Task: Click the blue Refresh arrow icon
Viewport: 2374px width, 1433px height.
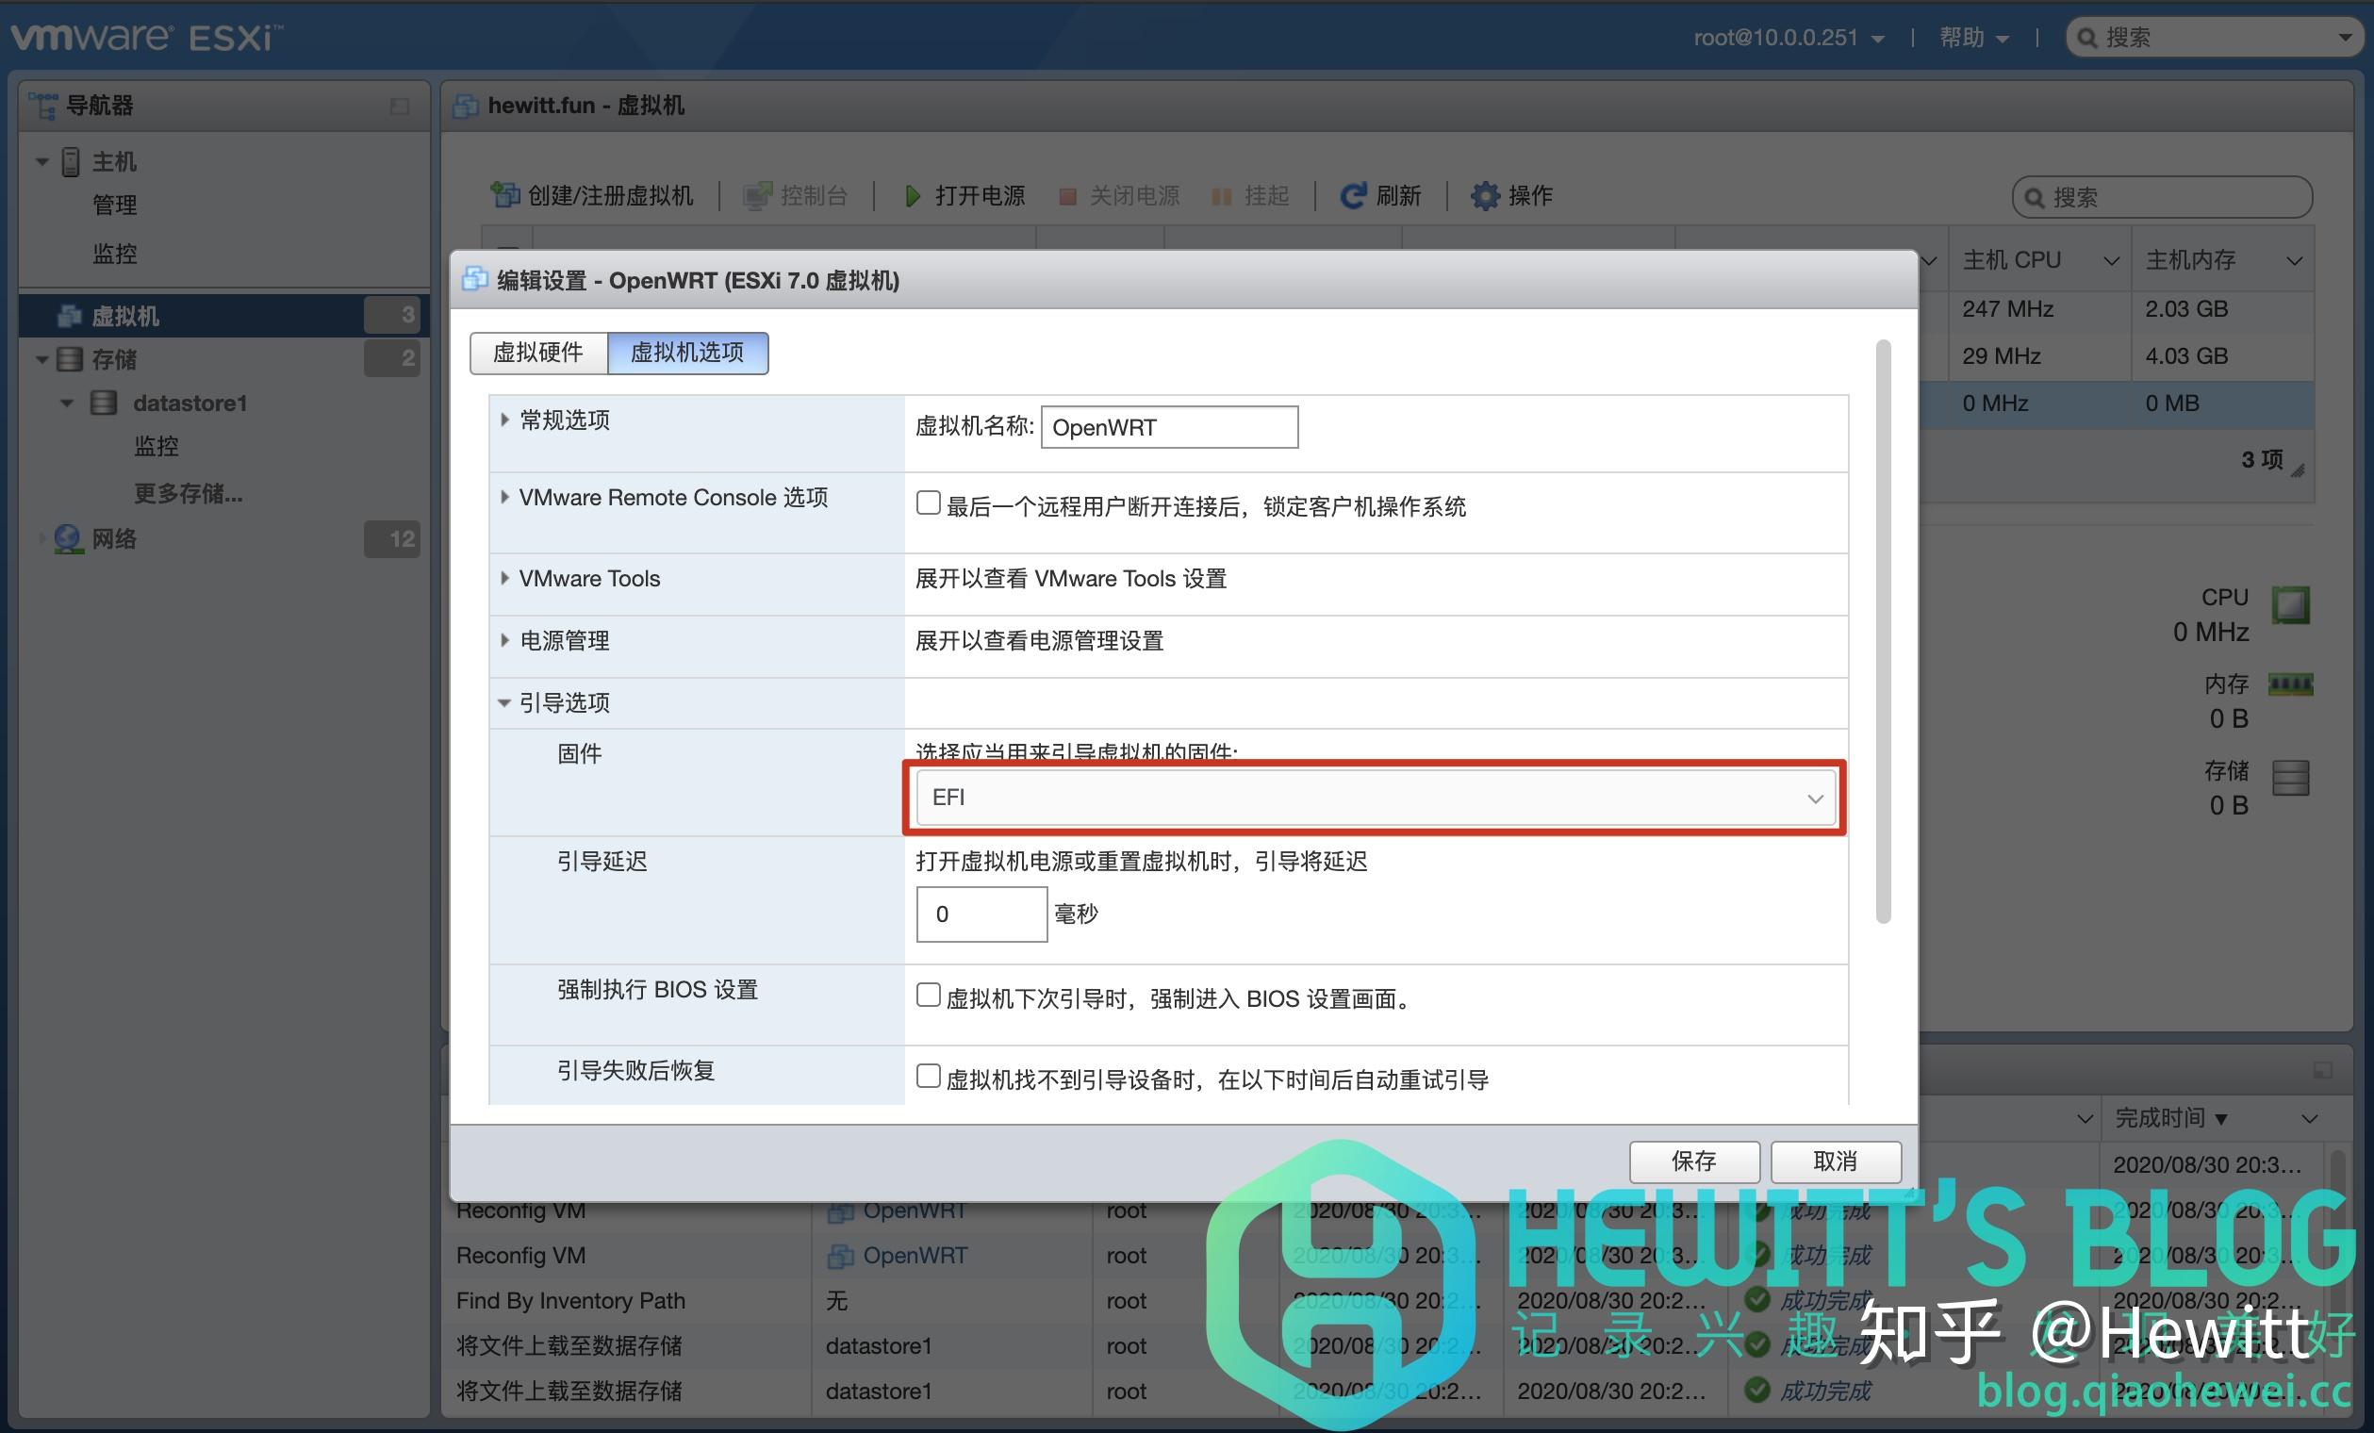Action: point(1353,196)
